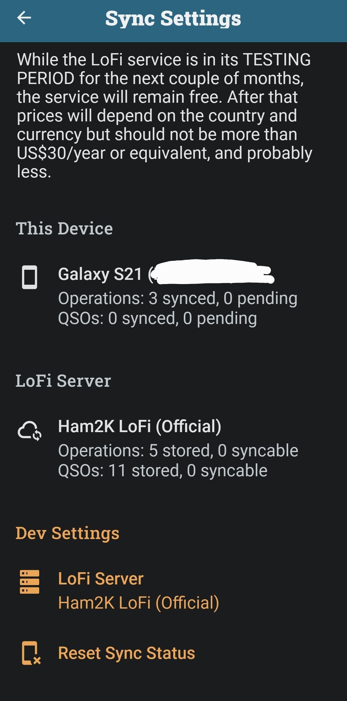This screenshot has width=347, height=701.
Task: Open the orange LoFi Server dev setting
Action: click(101, 579)
